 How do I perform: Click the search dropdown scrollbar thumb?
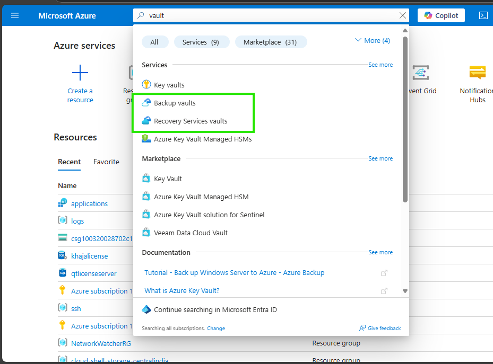click(x=405, y=119)
